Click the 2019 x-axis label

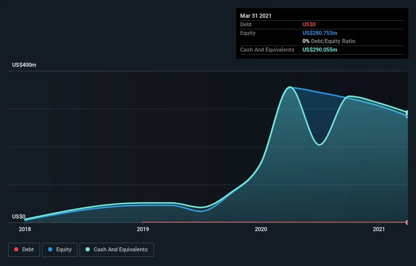point(143,229)
